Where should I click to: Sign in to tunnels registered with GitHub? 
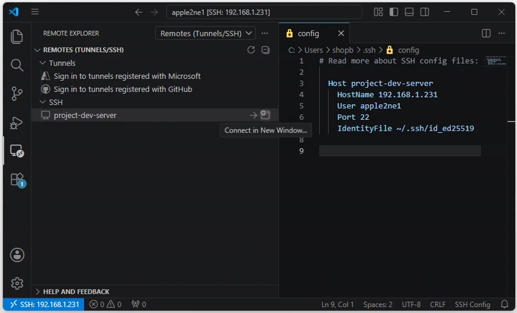click(x=123, y=89)
